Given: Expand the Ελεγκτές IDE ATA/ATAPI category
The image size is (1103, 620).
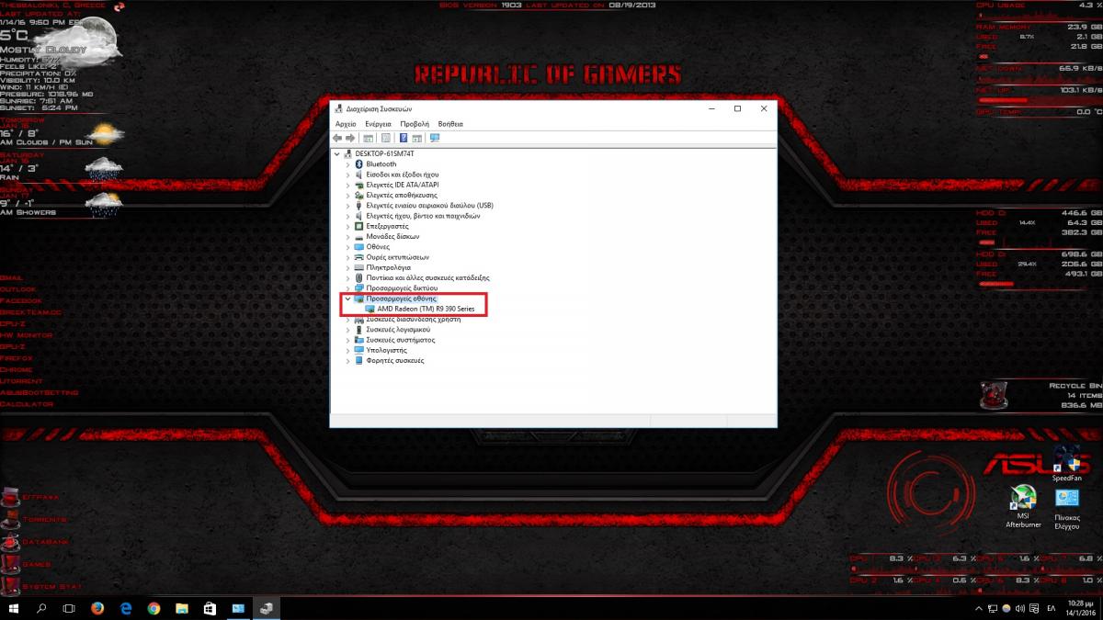Looking at the screenshot, I should [x=347, y=185].
